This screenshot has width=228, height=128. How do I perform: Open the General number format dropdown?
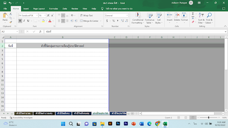(x=127, y=15)
